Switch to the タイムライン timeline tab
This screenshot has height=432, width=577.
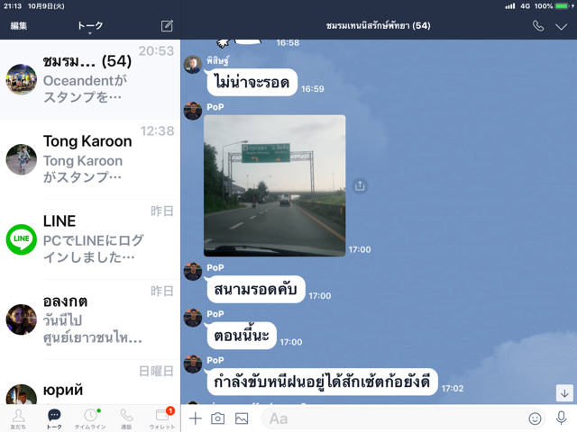pos(90,418)
